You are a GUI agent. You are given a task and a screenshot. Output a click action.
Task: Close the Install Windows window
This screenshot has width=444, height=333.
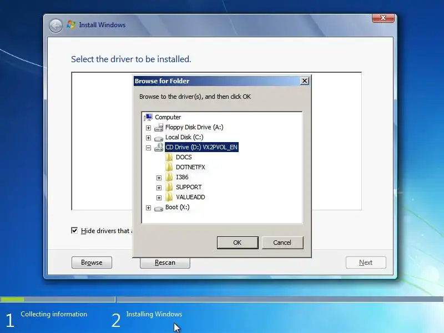(383, 18)
